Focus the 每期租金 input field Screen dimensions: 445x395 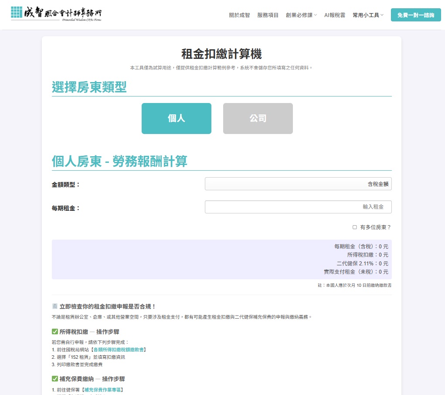click(298, 207)
